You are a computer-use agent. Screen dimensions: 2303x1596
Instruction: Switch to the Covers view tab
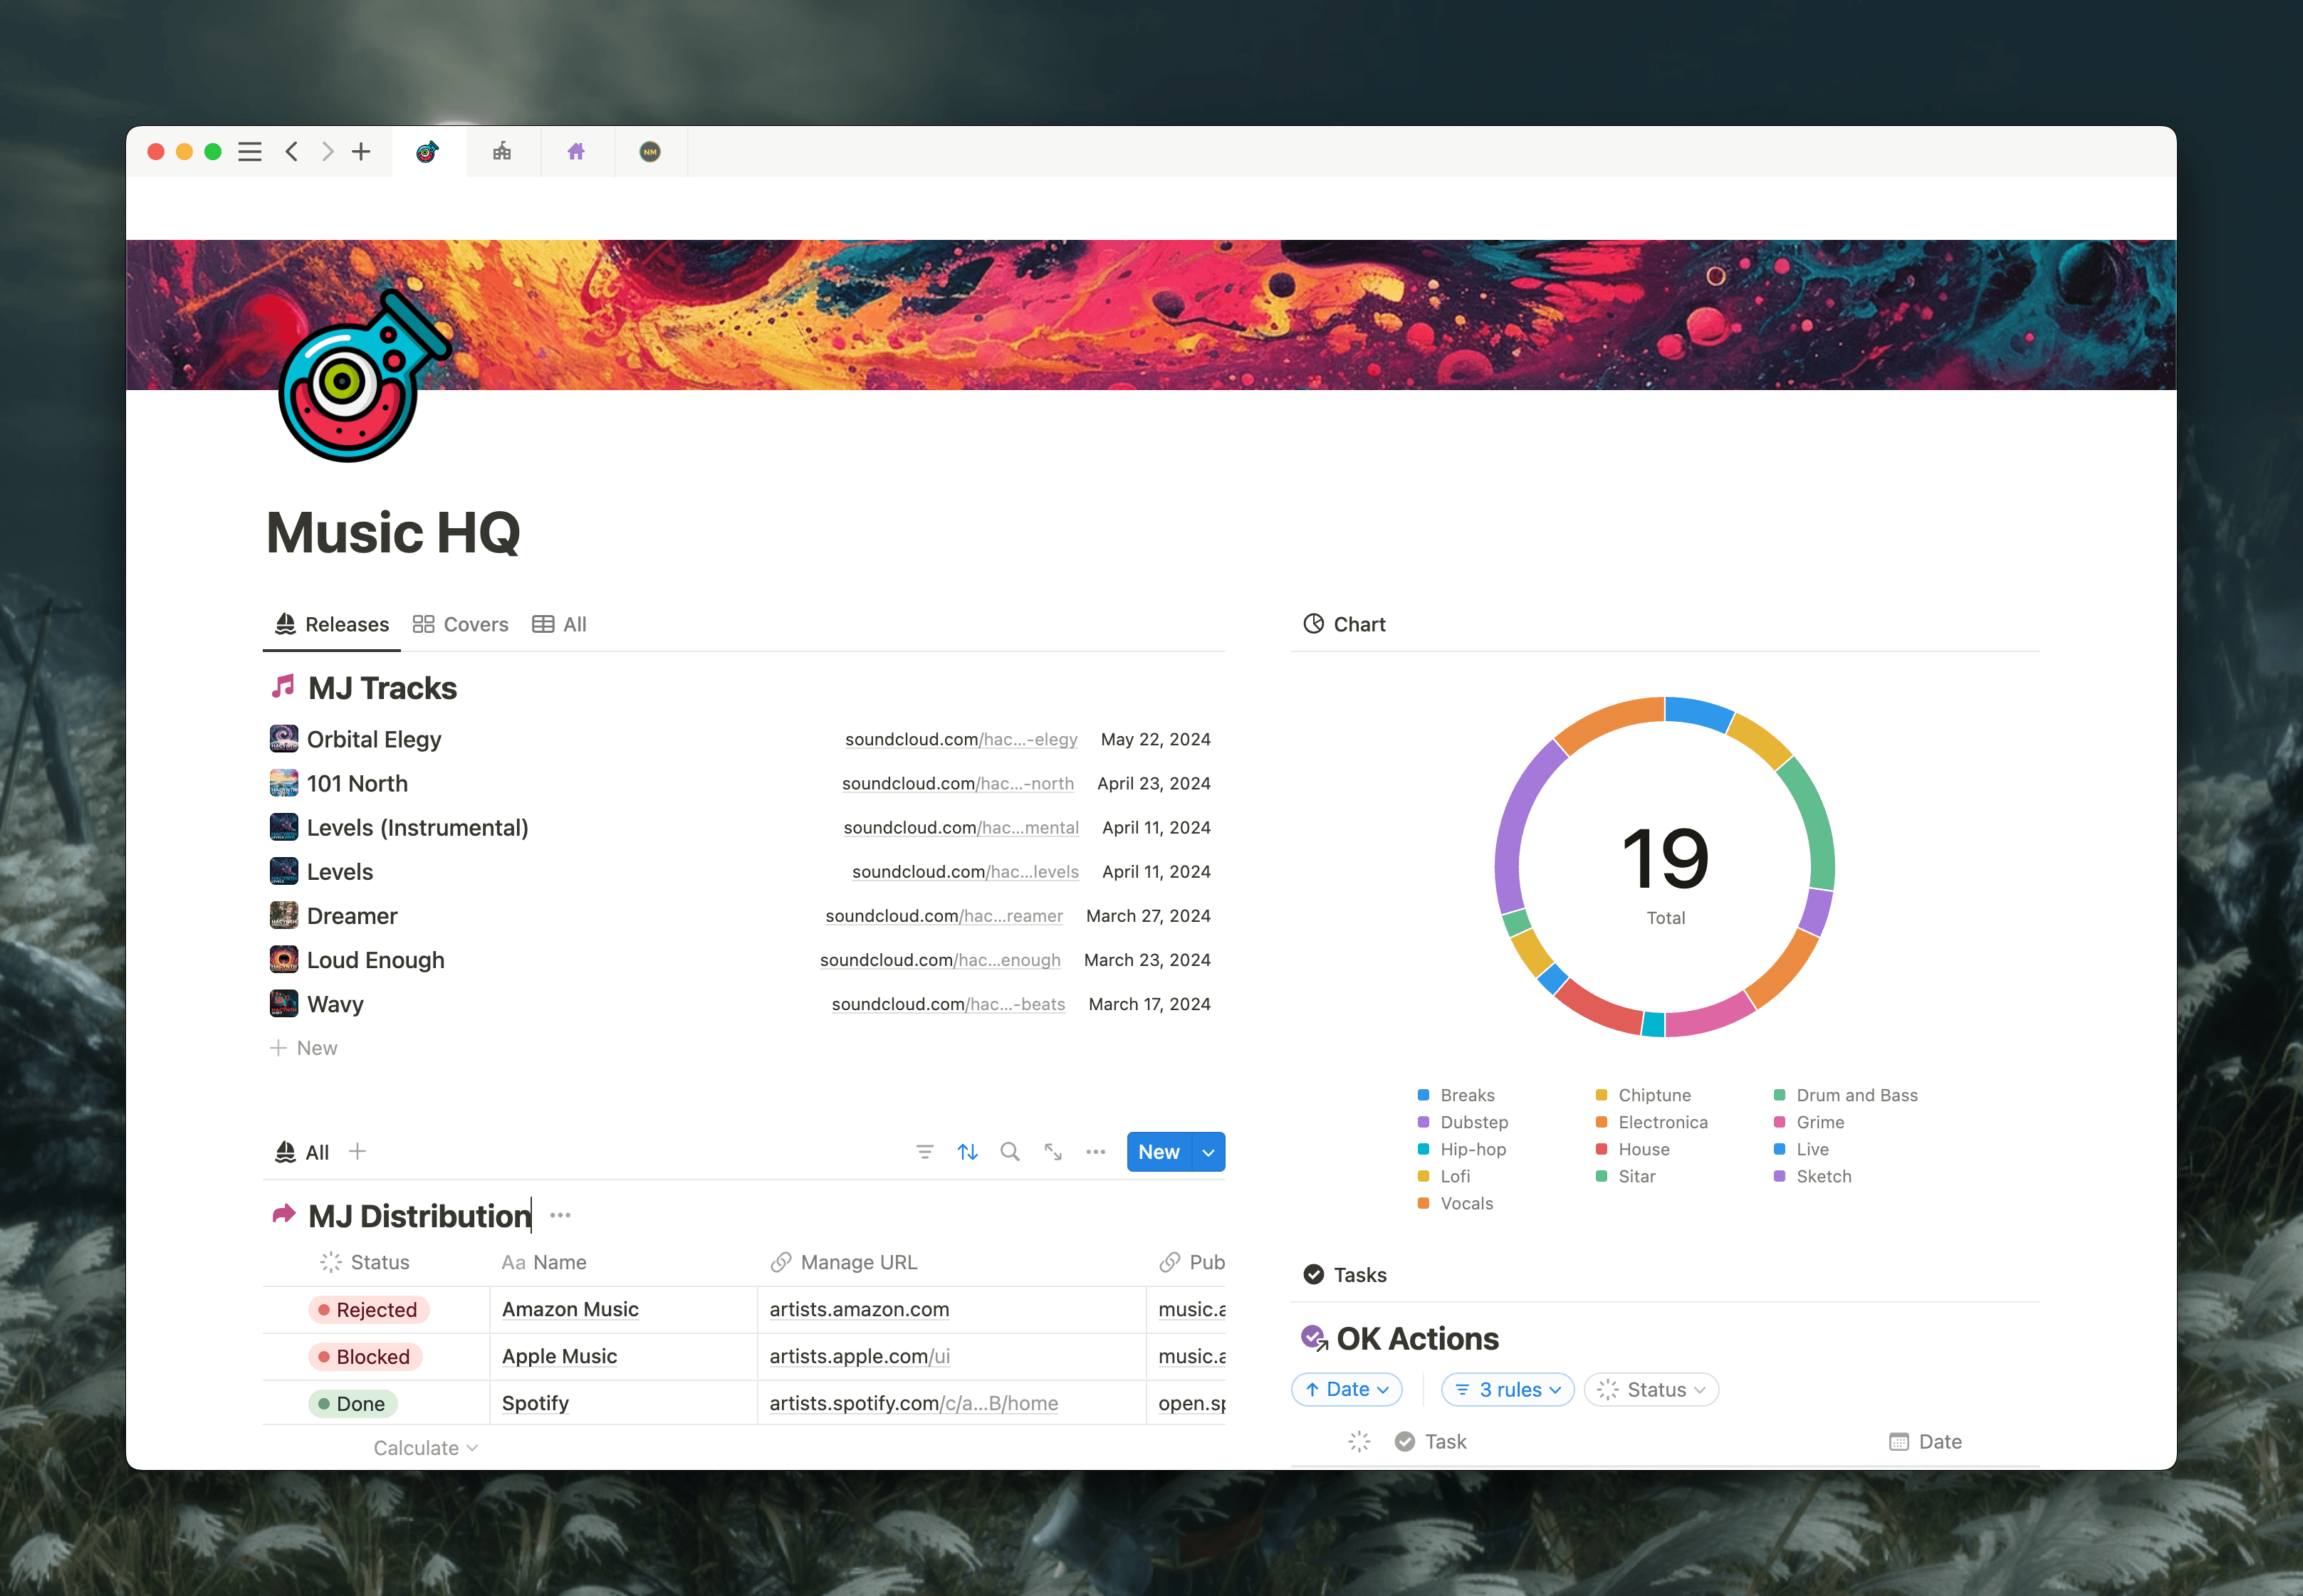(x=460, y=624)
